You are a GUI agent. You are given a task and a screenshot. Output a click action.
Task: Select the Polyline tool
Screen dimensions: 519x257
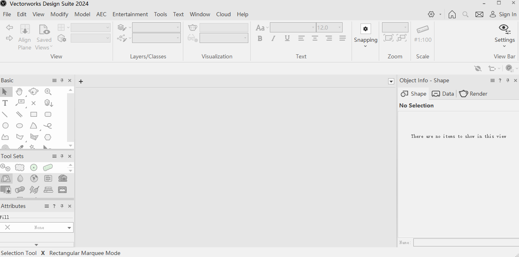[5, 137]
